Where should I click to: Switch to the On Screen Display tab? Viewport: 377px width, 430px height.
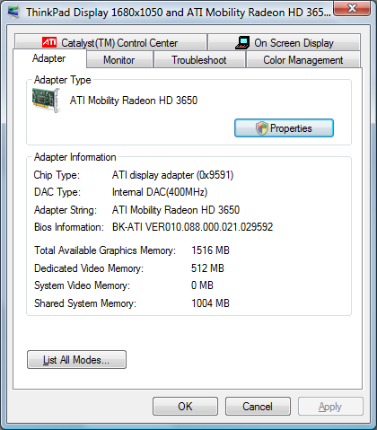[285, 42]
